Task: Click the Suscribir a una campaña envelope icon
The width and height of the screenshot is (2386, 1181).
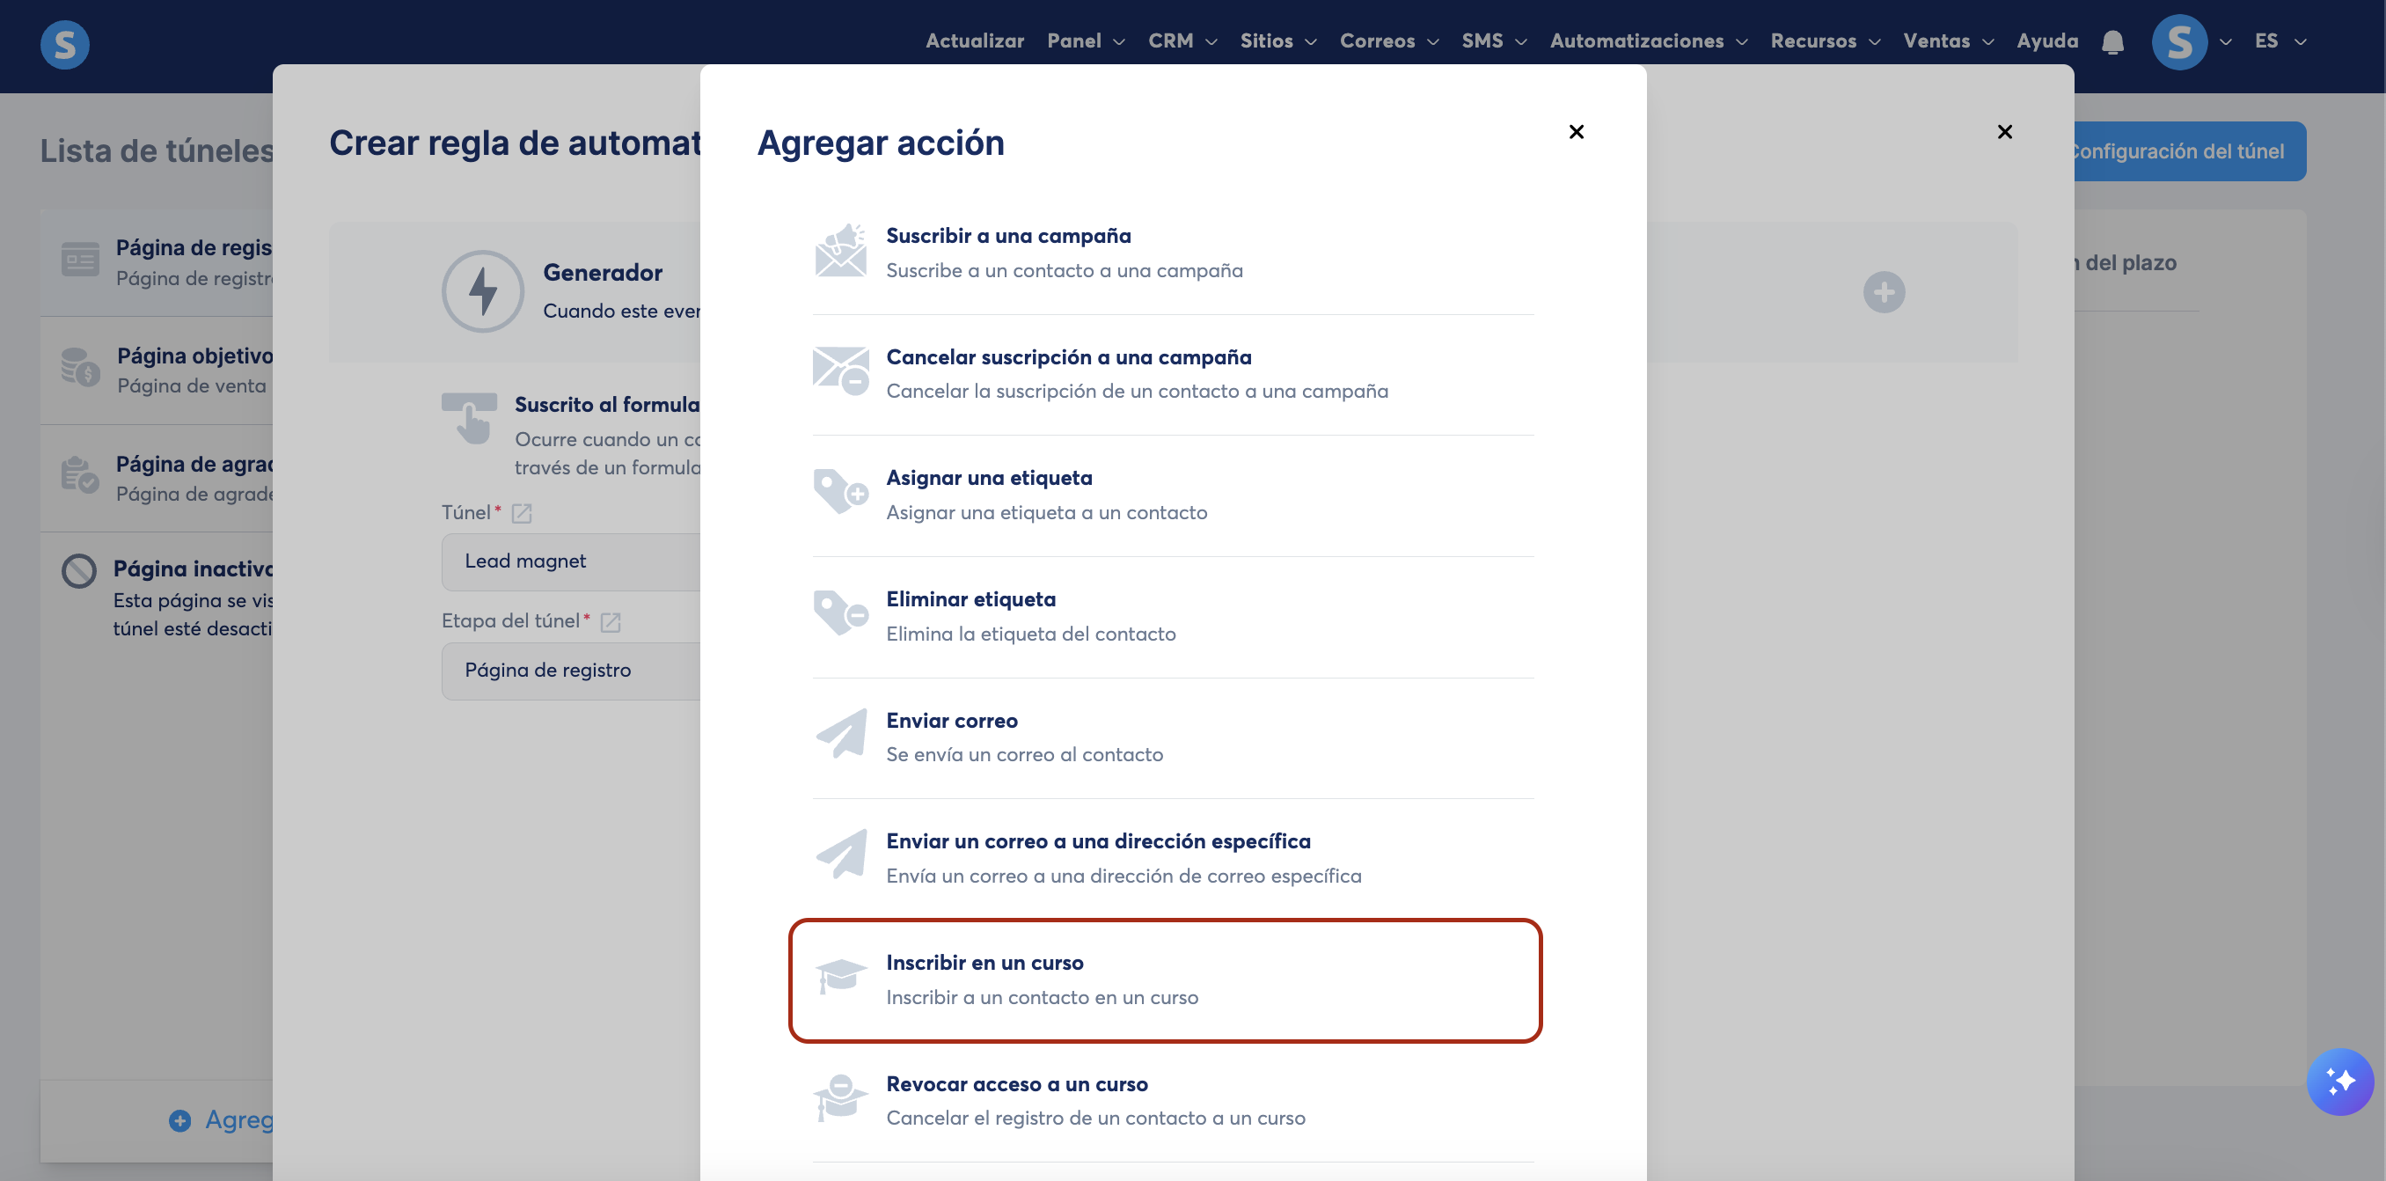Action: [840, 251]
